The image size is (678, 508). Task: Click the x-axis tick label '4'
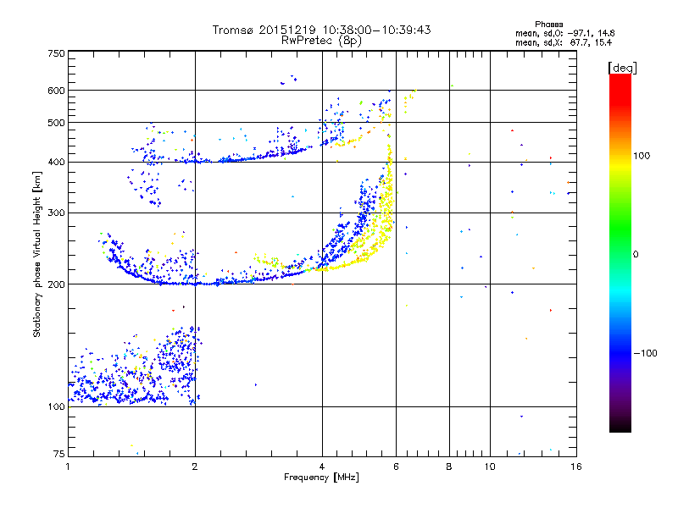pos(322,467)
